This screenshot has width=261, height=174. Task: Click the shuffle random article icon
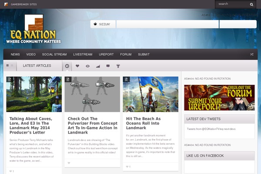pyautogui.click(x=252, y=54)
